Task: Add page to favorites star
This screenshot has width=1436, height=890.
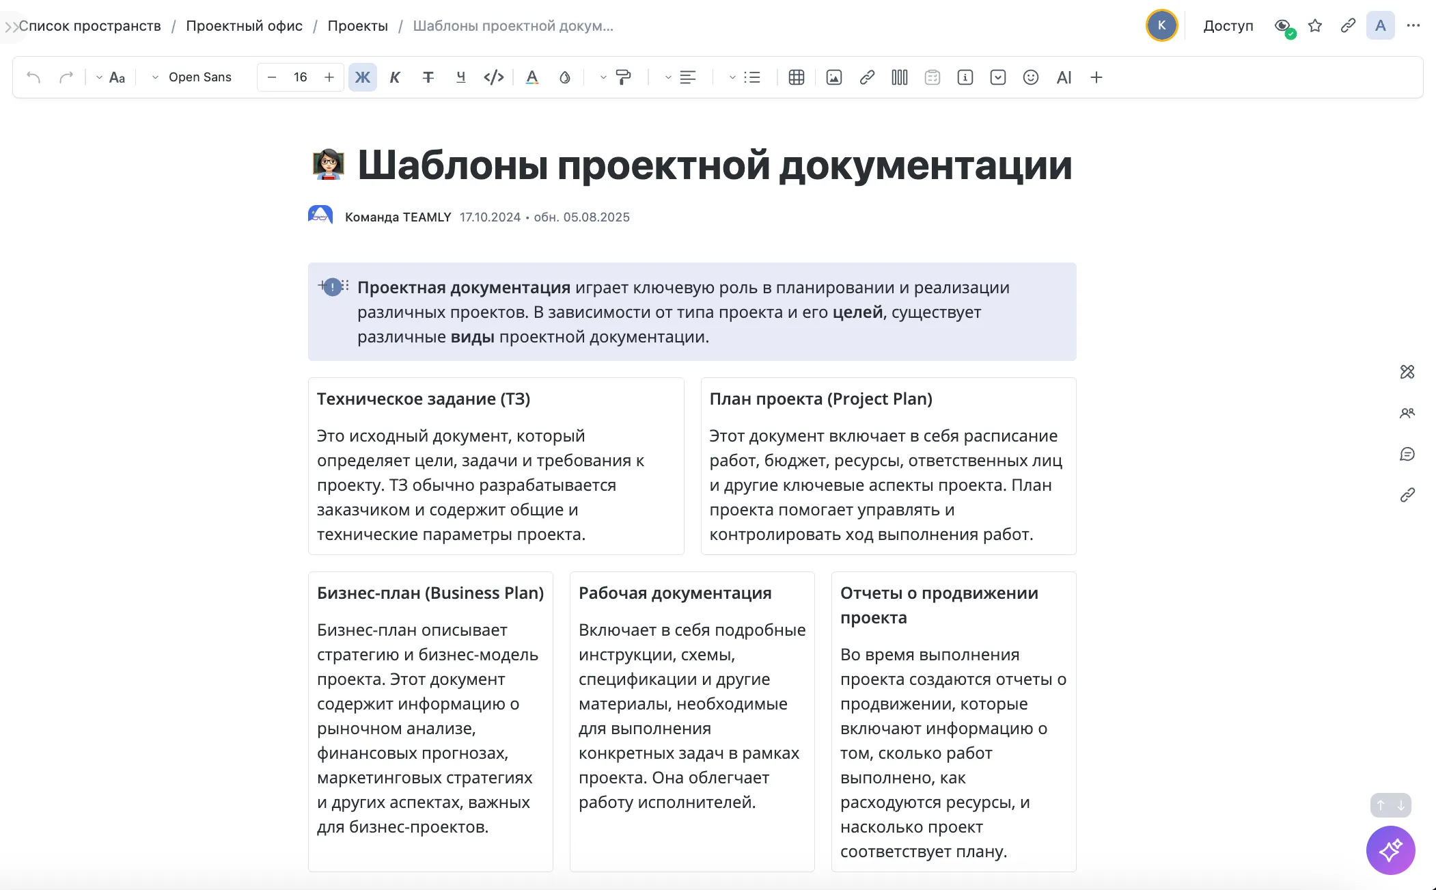Action: click(x=1315, y=26)
